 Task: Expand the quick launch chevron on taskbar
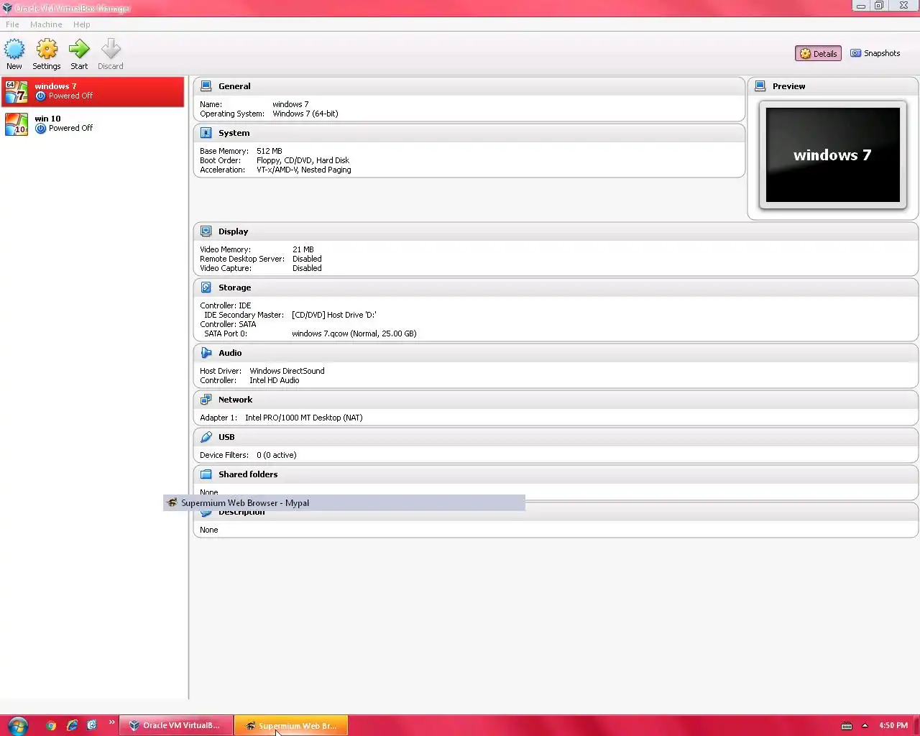[x=111, y=723]
